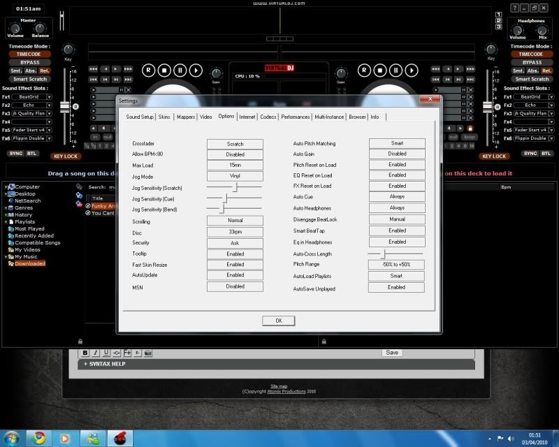Open the Atomix Productions link
559x447 pixels.
(x=286, y=391)
